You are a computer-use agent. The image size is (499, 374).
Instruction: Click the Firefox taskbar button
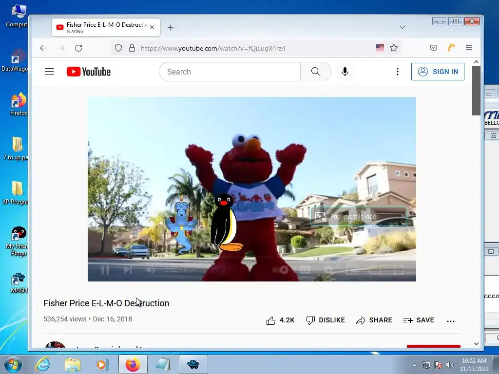(133, 364)
